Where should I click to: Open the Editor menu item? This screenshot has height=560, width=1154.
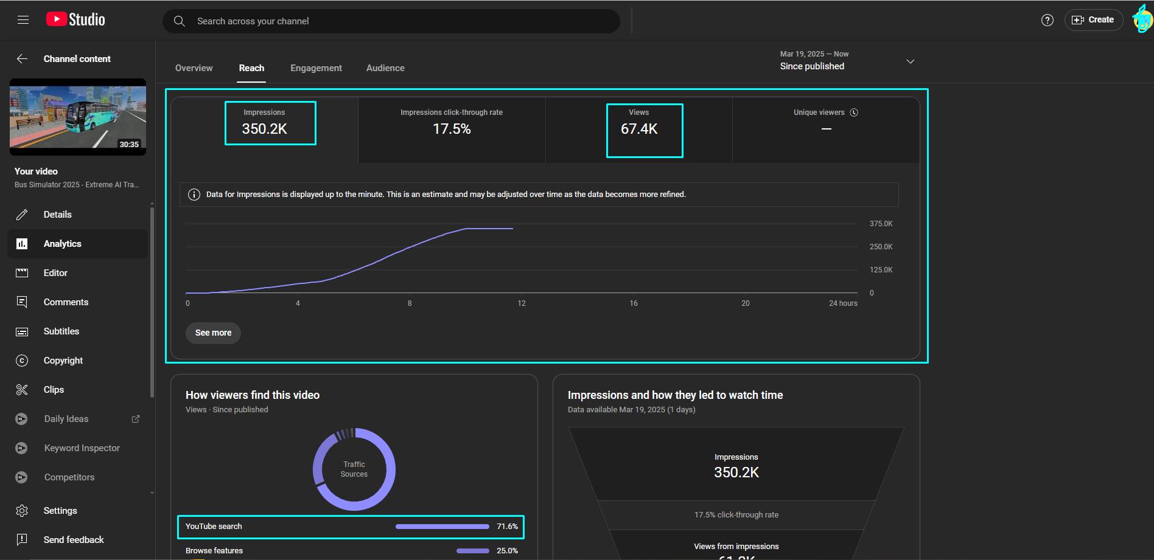point(78,273)
